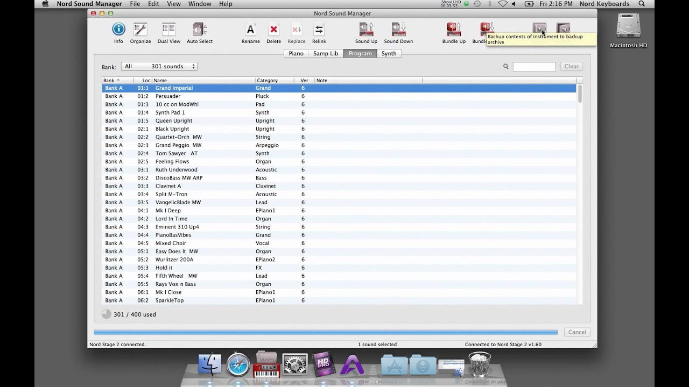Switch to the Synth tab
The height and width of the screenshot is (387, 689).
389,53
